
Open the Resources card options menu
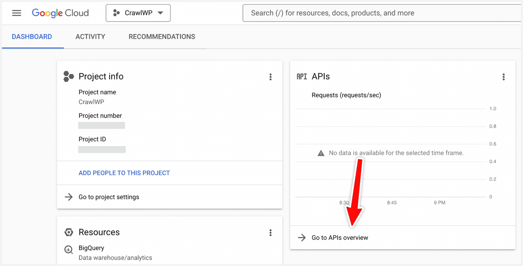pos(270,233)
